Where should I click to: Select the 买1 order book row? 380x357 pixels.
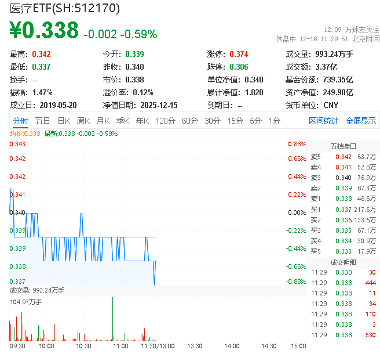click(x=343, y=209)
